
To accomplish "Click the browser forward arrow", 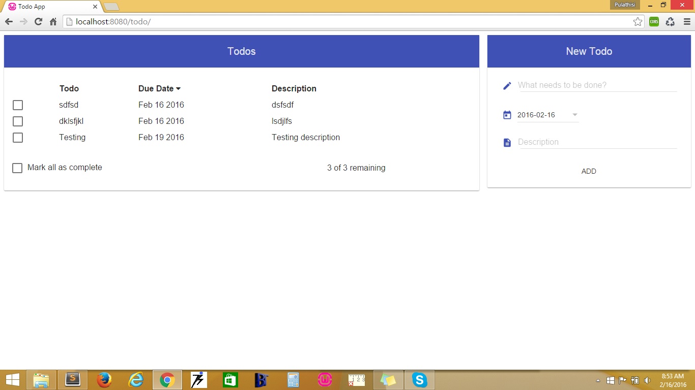I will click(x=23, y=22).
